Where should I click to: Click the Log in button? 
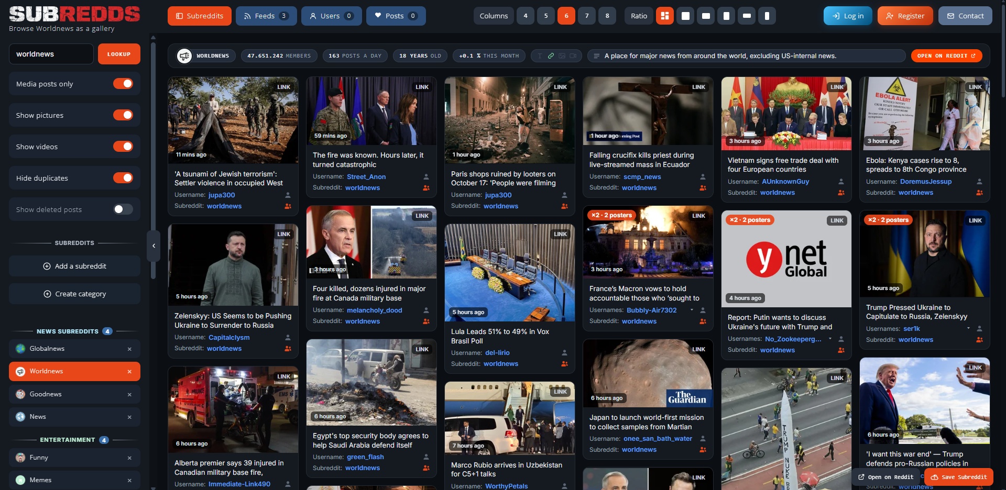click(x=848, y=16)
